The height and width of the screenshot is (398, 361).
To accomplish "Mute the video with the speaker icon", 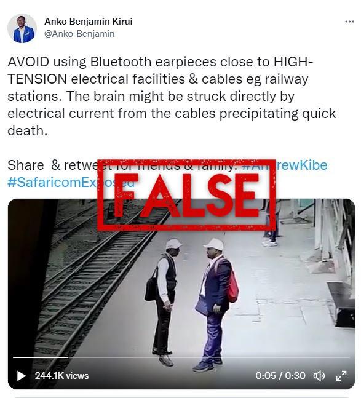I will (319, 376).
